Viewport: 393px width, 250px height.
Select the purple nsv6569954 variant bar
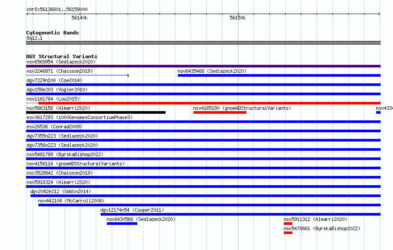pos(203,66)
